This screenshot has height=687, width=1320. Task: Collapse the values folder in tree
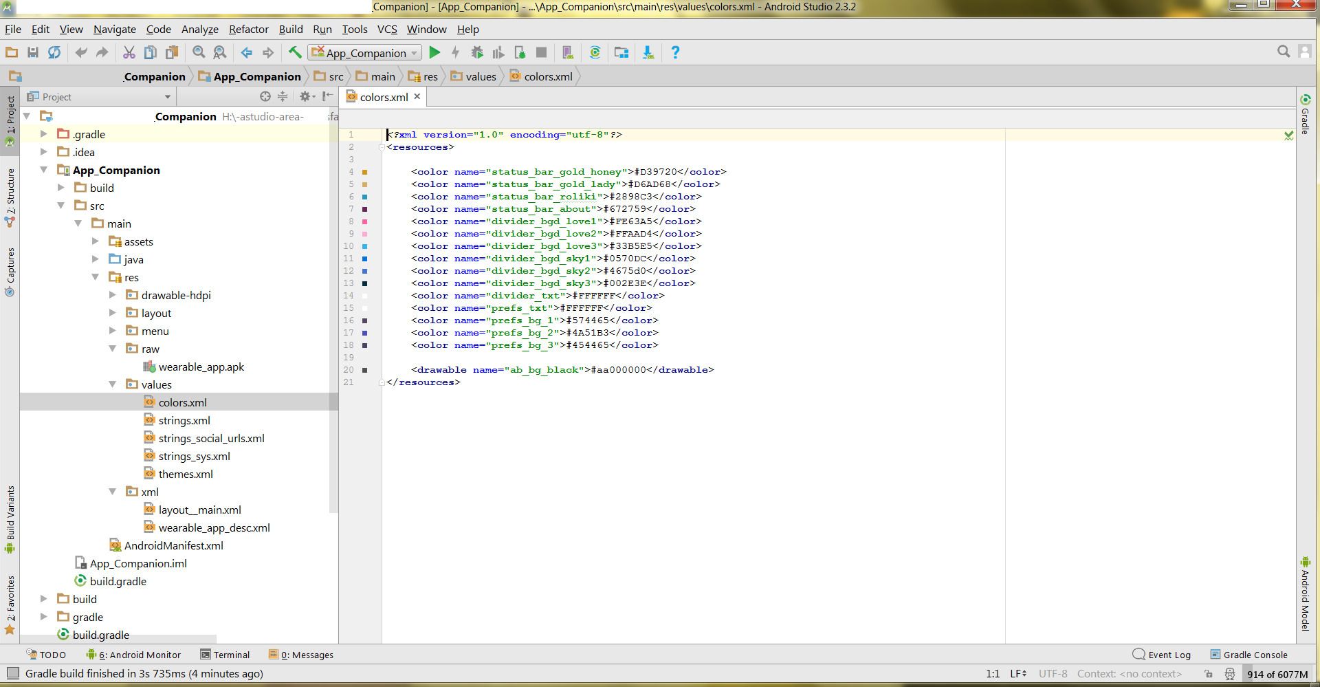click(113, 384)
